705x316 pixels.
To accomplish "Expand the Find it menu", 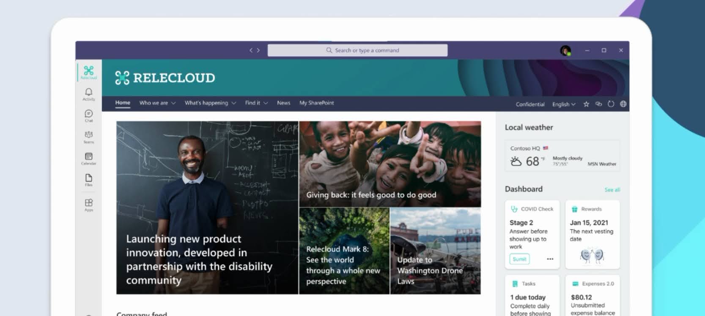I will (x=256, y=103).
